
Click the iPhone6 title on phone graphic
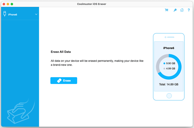[x=169, y=48]
